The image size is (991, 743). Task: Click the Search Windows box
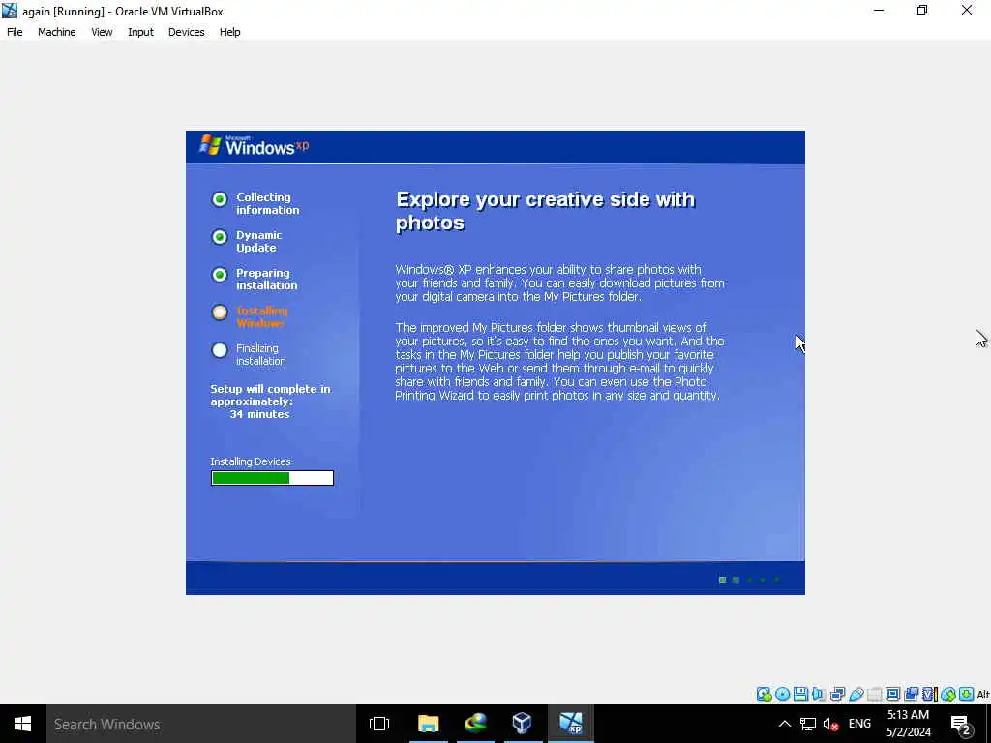(201, 724)
